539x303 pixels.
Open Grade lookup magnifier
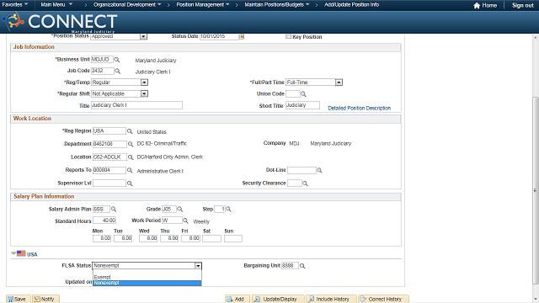click(179, 210)
